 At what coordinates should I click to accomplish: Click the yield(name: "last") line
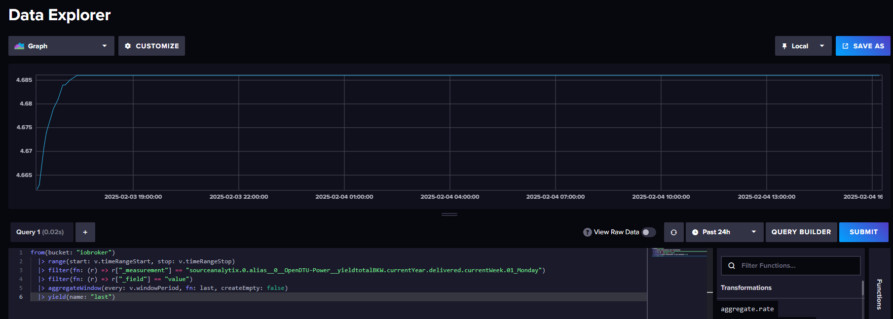point(76,297)
